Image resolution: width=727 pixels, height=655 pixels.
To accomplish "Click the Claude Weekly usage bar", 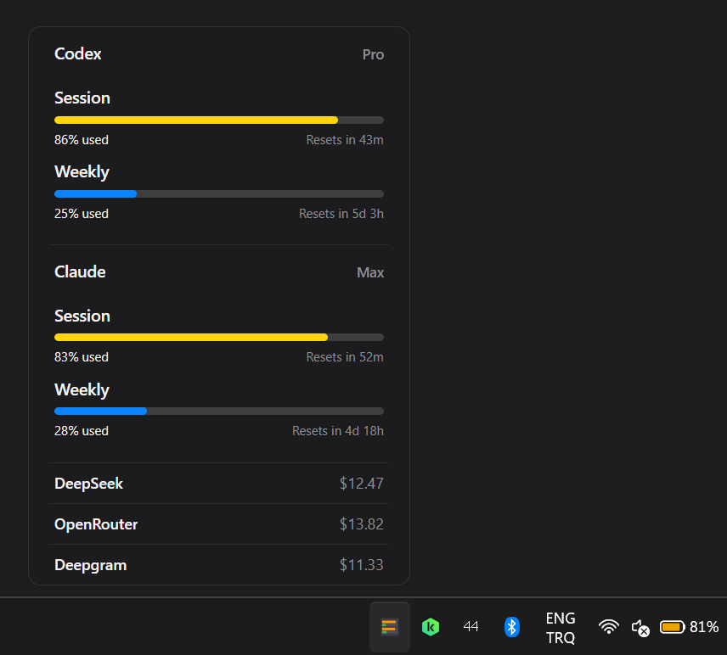I will coord(219,411).
